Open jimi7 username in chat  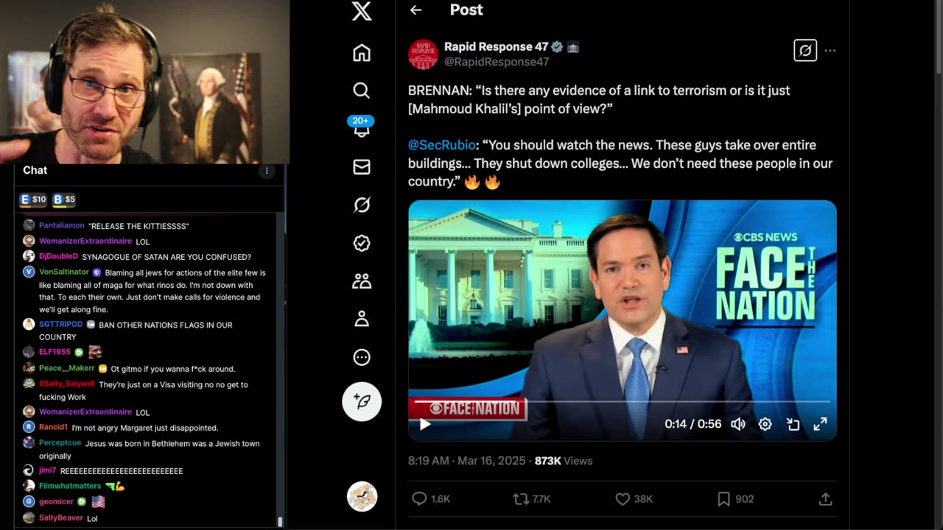click(47, 470)
